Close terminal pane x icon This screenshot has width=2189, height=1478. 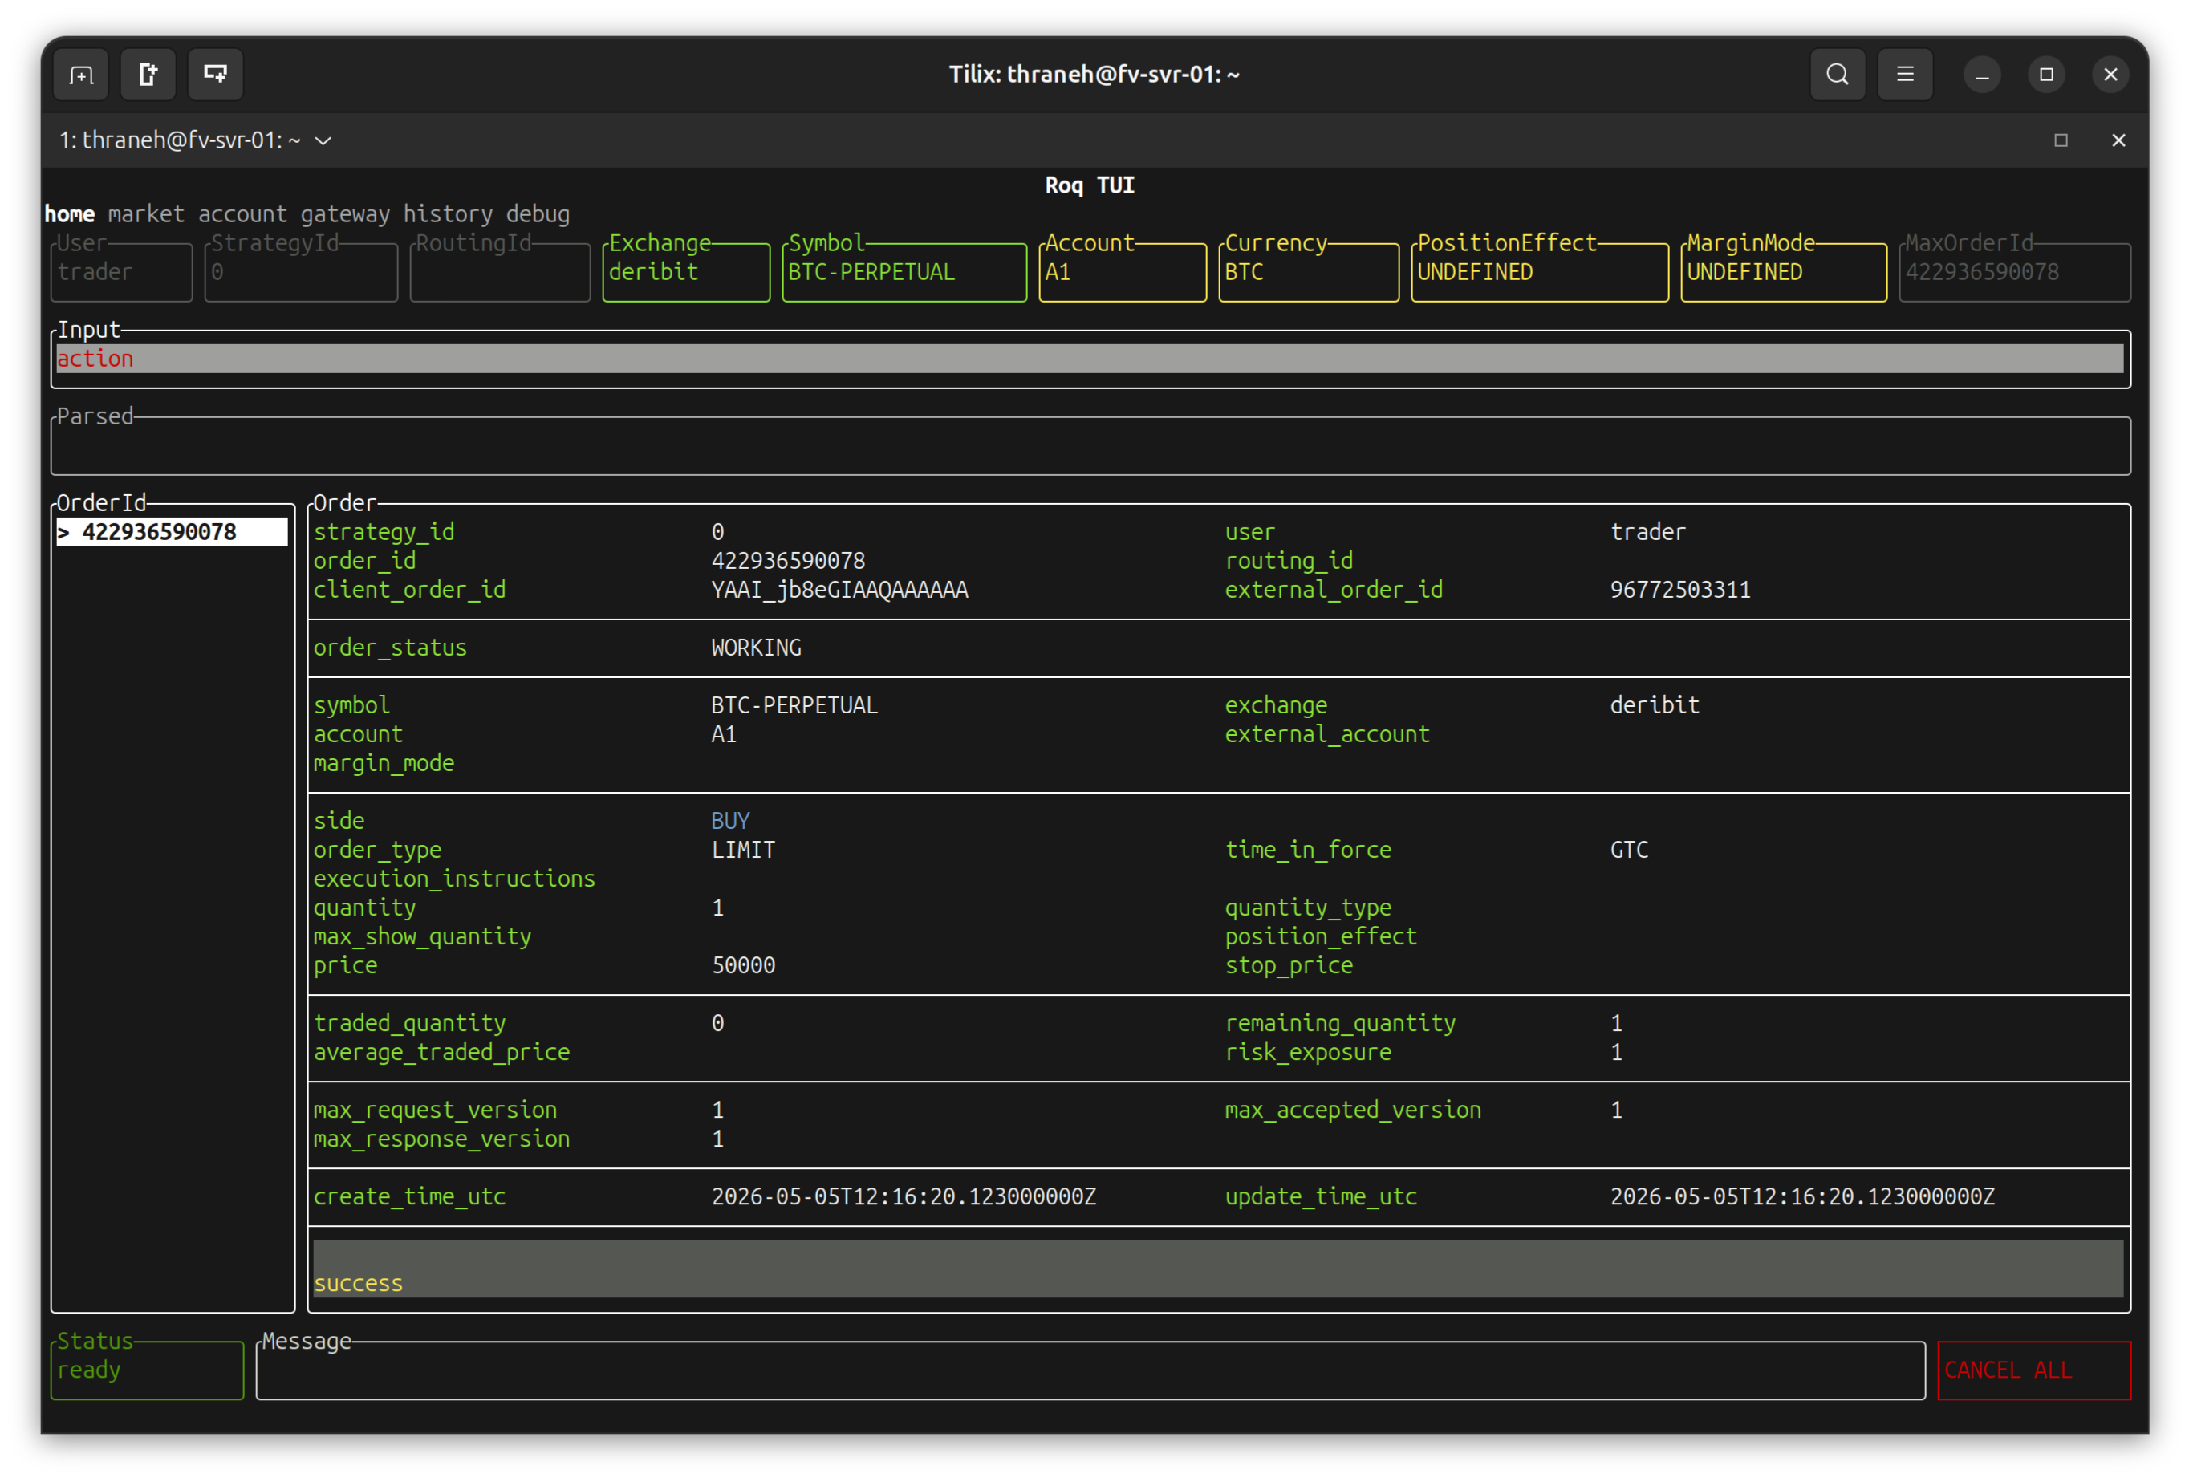[x=2118, y=140]
